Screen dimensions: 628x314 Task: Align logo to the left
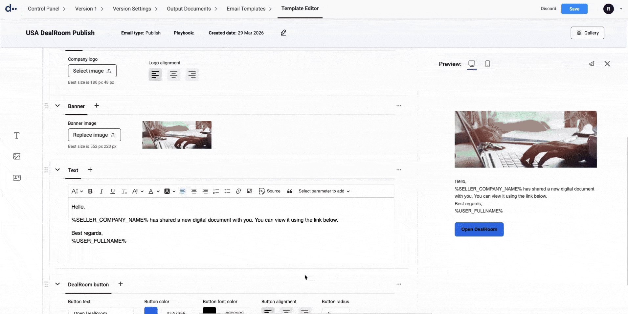pyautogui.click(x=155, y=75)
